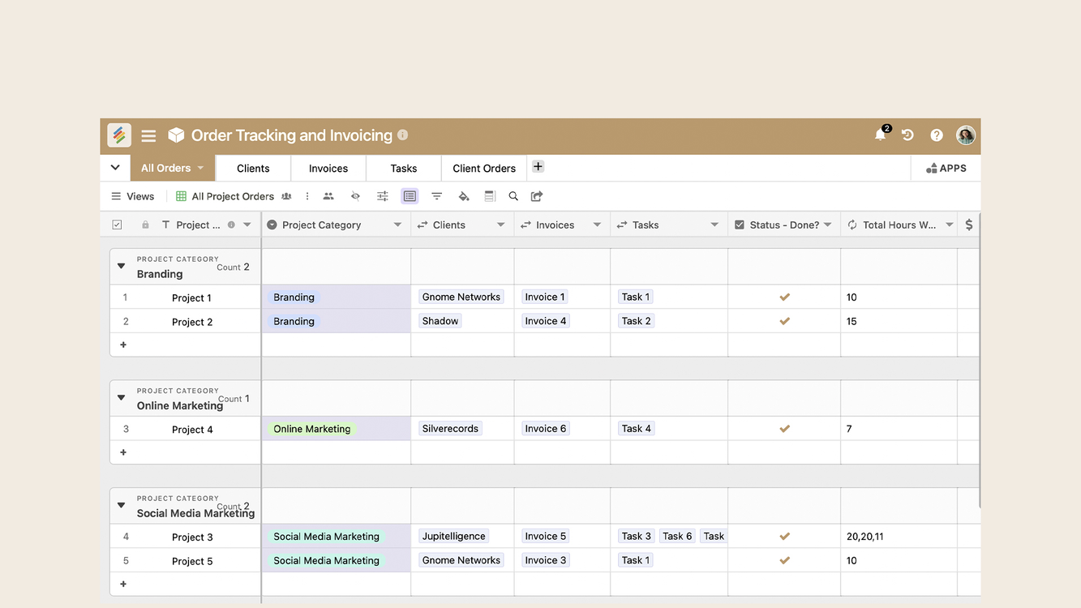Viewport: 1081px width, 608px height.
Task: Toggle the hide columns eye icon
Action: click(x=355, y=196)
